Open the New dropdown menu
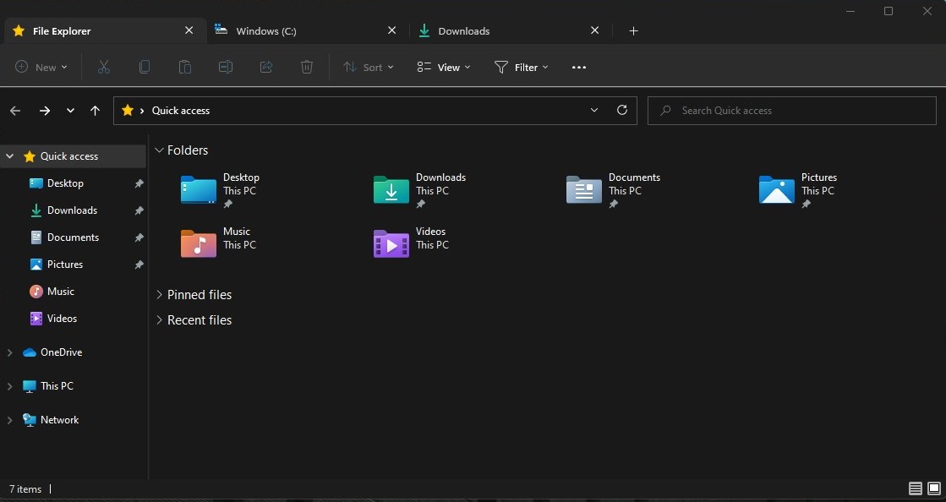The height and width of the screenshot is (502, 946). (x=41, y=67)
